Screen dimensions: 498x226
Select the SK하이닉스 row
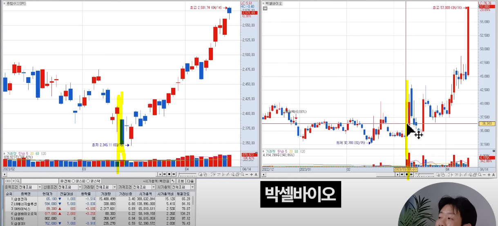point(97,209)
